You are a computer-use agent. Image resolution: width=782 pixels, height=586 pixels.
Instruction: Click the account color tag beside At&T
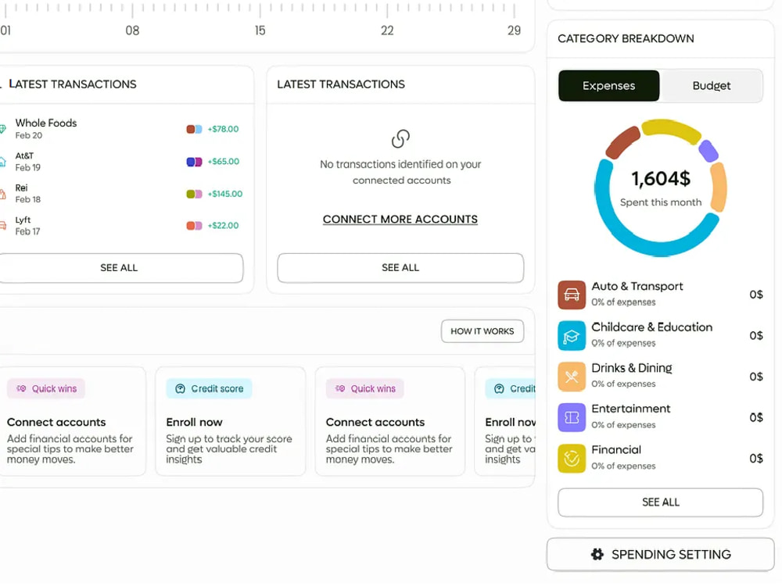(x=194, y=162)
